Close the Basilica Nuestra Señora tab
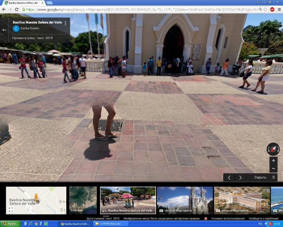Image resolution: width=283 pixels, height=227 pixels. click(42, 3)
